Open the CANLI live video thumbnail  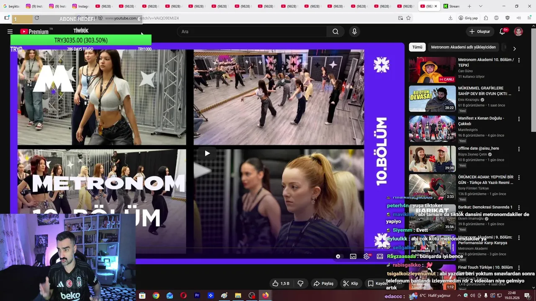[x=432, y=70]
